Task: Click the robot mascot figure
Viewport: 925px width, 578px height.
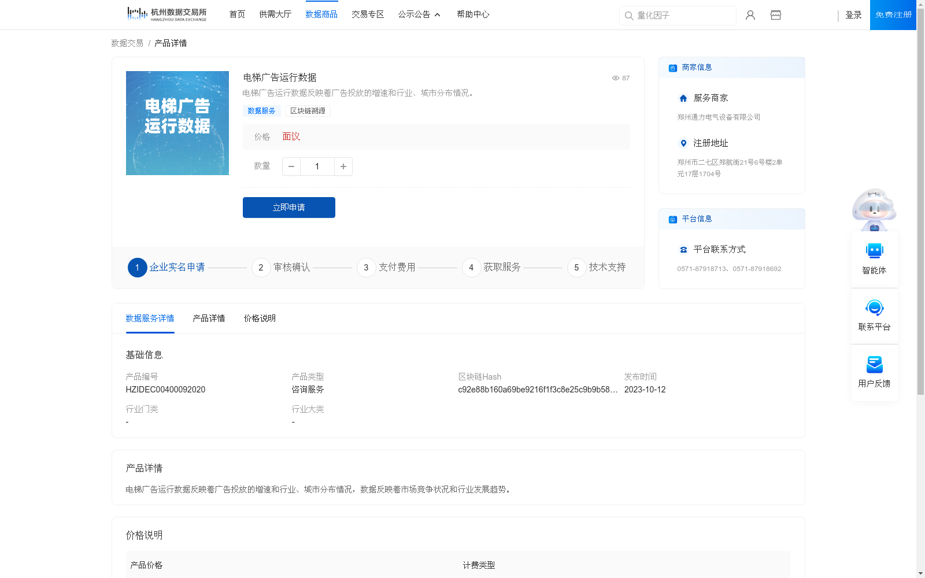Action: 874,209
